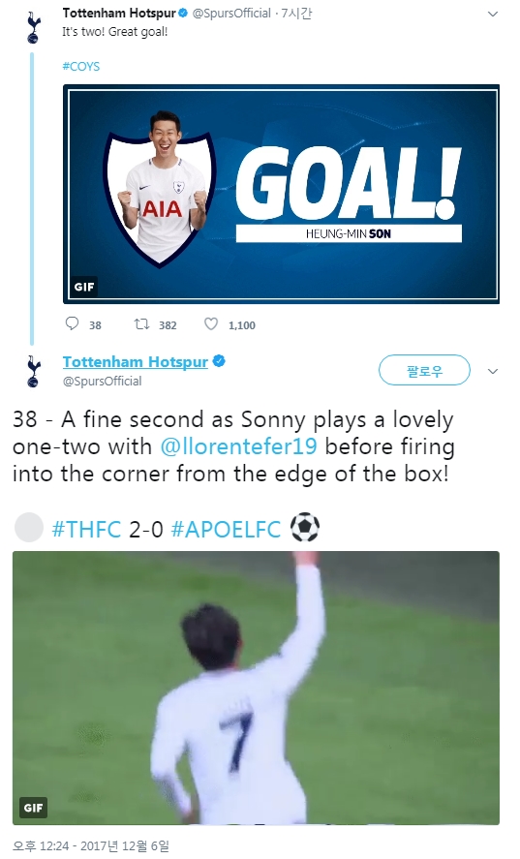Screen dimensions: 520x859
Task: Play the number 7 celebration GIF
Action: (x=256, y=689)
